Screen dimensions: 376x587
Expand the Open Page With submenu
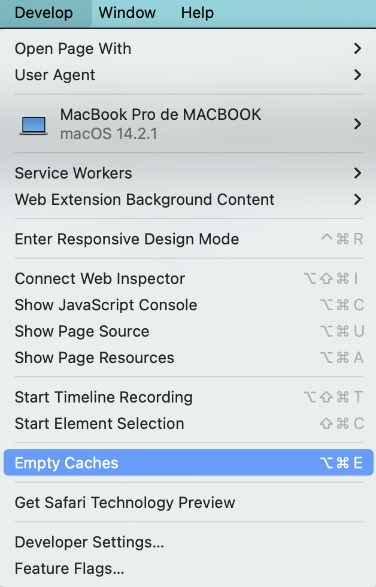72,49
